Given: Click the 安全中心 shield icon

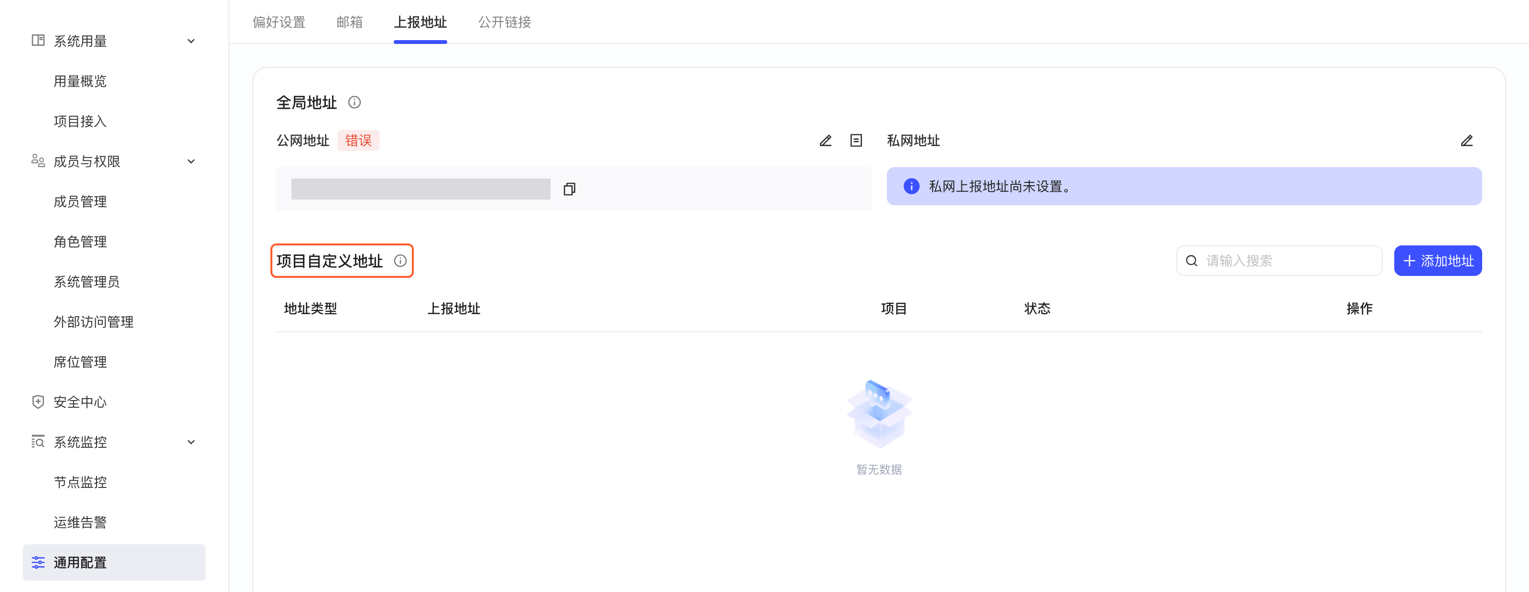Looking at the screenshot, I should tap(38, 402).
